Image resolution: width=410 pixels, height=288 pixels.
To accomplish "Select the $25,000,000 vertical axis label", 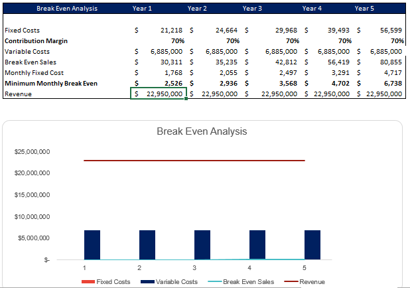I will (31, 152).
